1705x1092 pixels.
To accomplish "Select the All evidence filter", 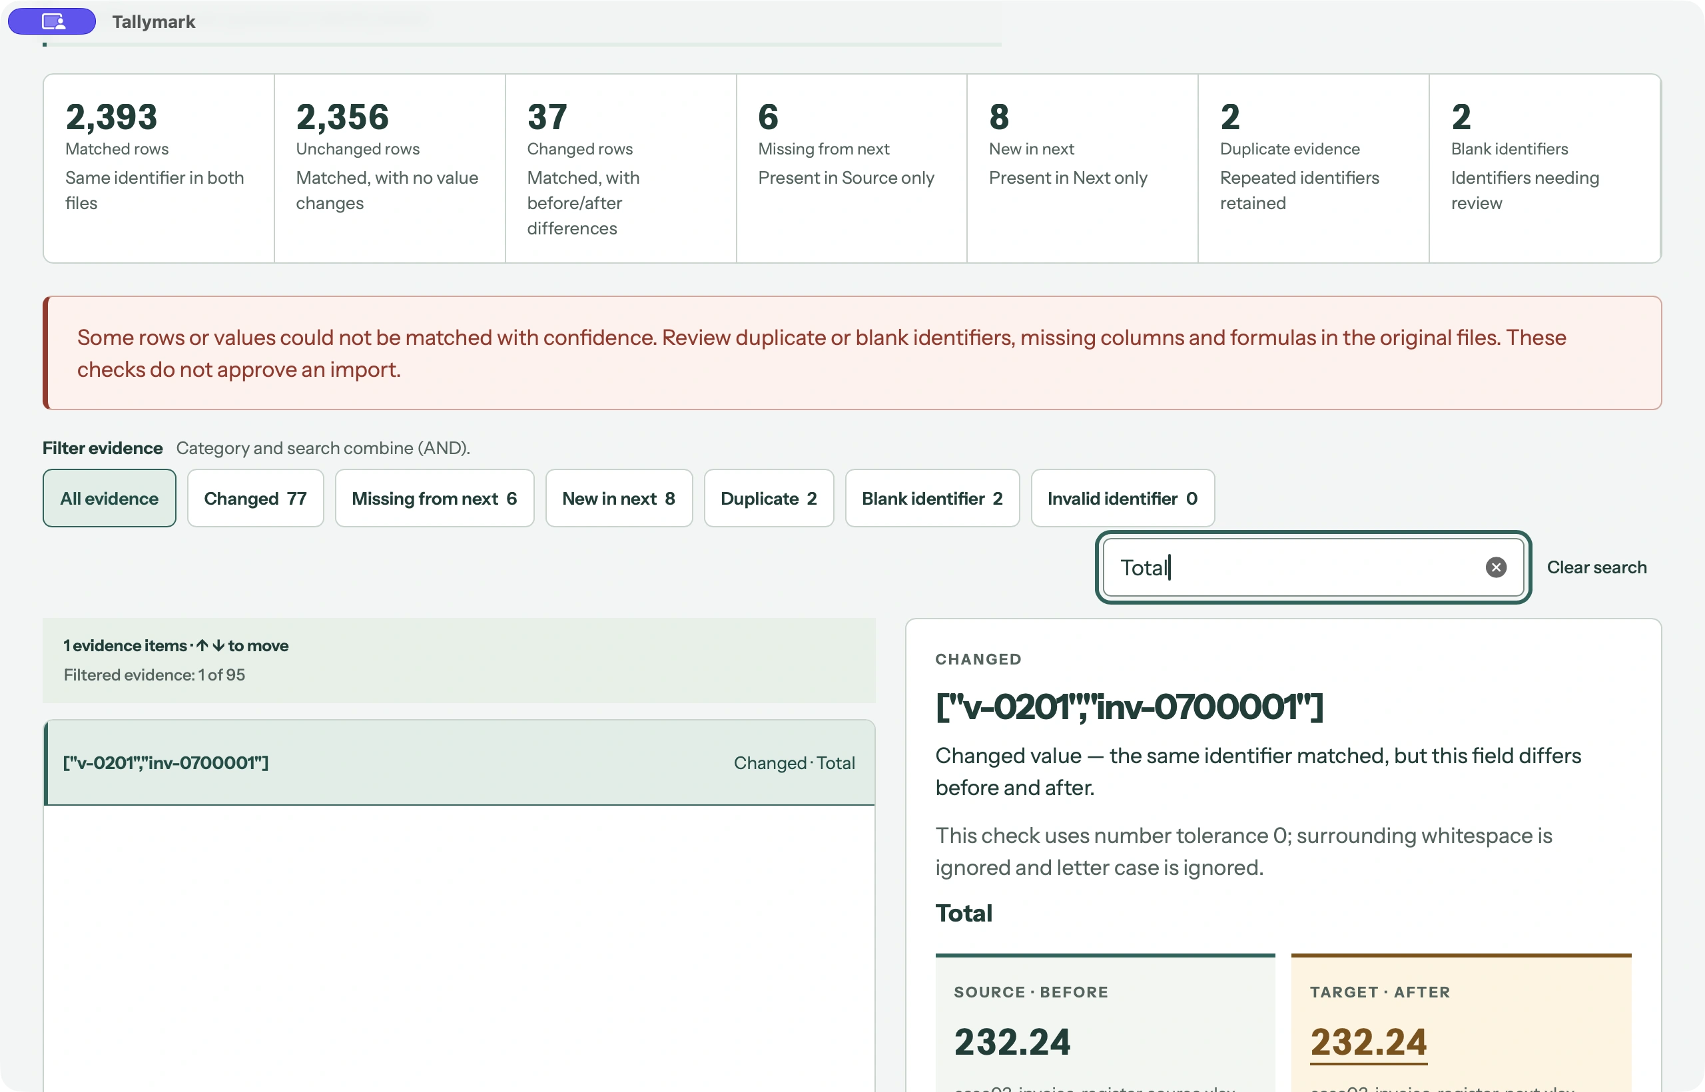I will point(109,499).
